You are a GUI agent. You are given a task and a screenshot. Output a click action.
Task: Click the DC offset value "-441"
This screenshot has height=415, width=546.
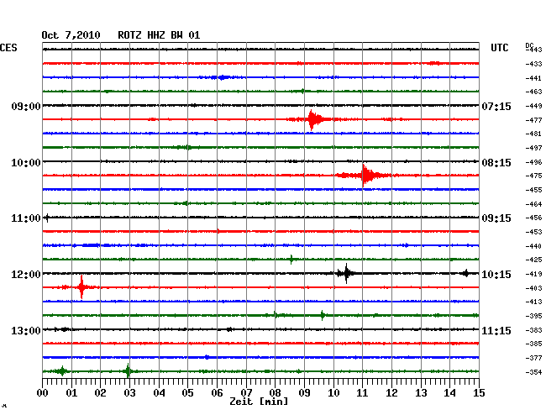[x=533, y=78]
